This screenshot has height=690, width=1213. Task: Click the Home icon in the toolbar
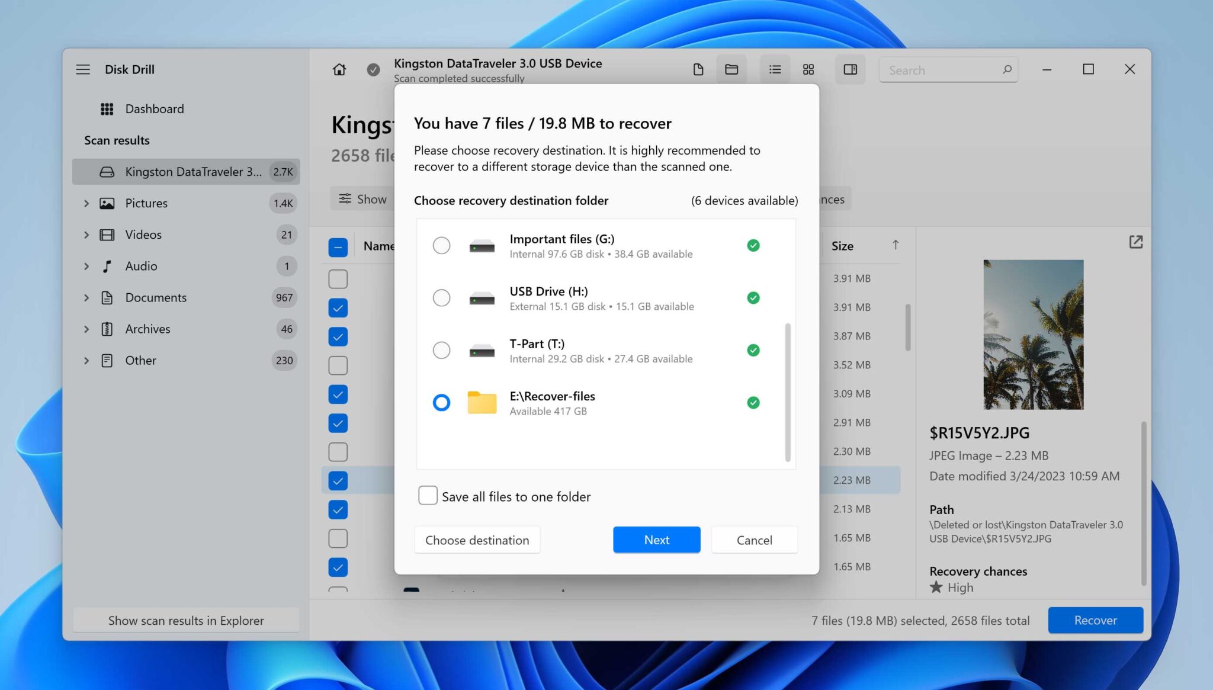point(339,69)
